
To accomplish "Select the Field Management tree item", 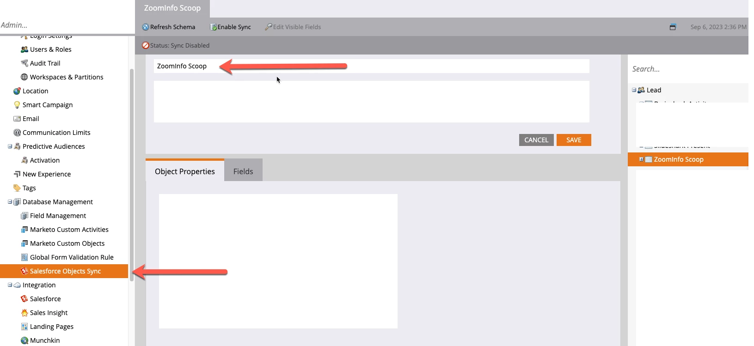I will (58, 216).
